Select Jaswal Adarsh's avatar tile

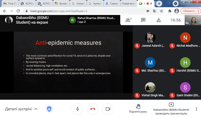coord(150,38)
